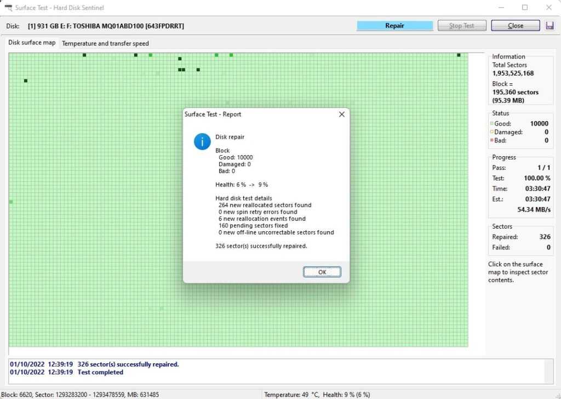Click the status bar Temperature 49 °C text
561x399 pixels.
(x=291, y=395)
